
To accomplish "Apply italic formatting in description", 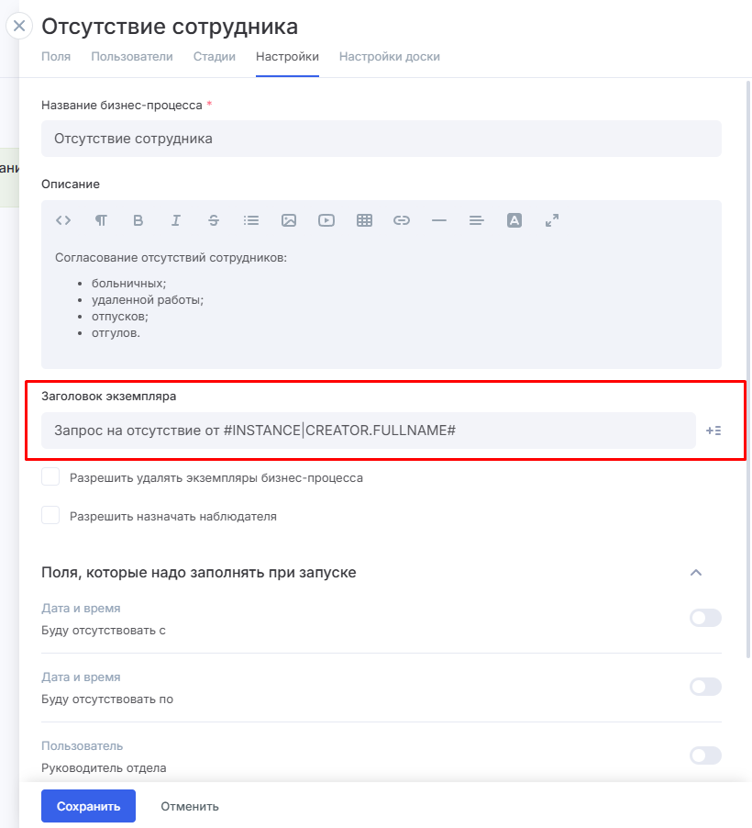I will click(x=176, y=220).
